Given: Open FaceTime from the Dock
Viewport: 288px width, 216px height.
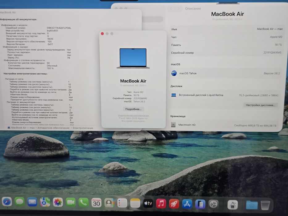Looking at the screenshot, I should pos(71,203).
